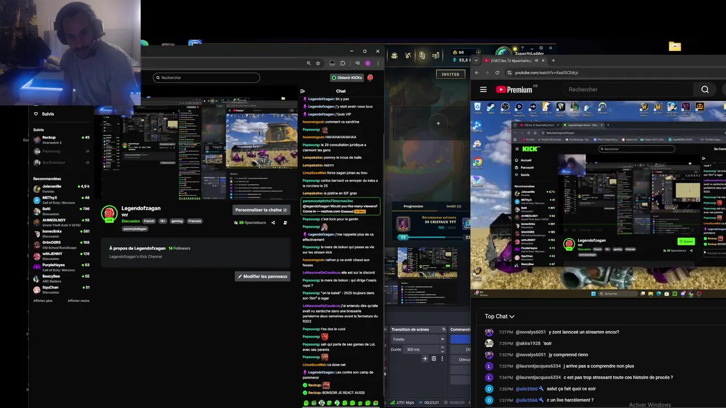Click the blue OBS commands button
726x408 pixels.
tap(461, 339)
